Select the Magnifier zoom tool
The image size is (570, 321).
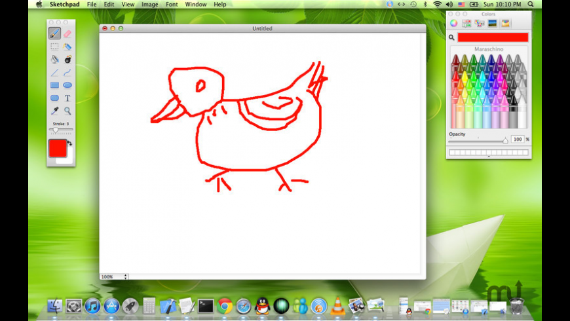pos(67,111)
